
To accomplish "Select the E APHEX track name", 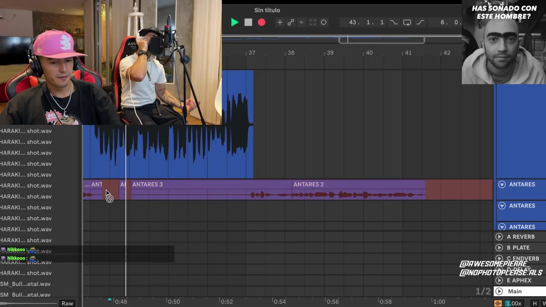I will tap(519, 281).
